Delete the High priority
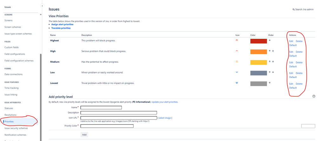 [x=299, y=52]
